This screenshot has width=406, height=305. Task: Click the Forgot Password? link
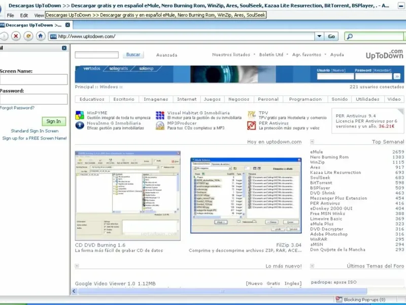(17, 108)
